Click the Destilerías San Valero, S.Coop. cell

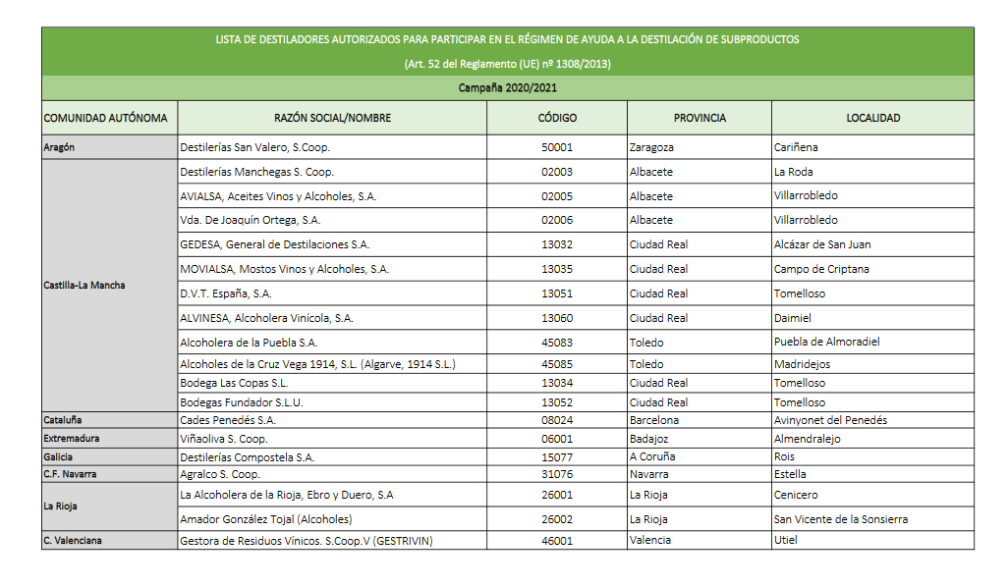click(x=332, y=147)
